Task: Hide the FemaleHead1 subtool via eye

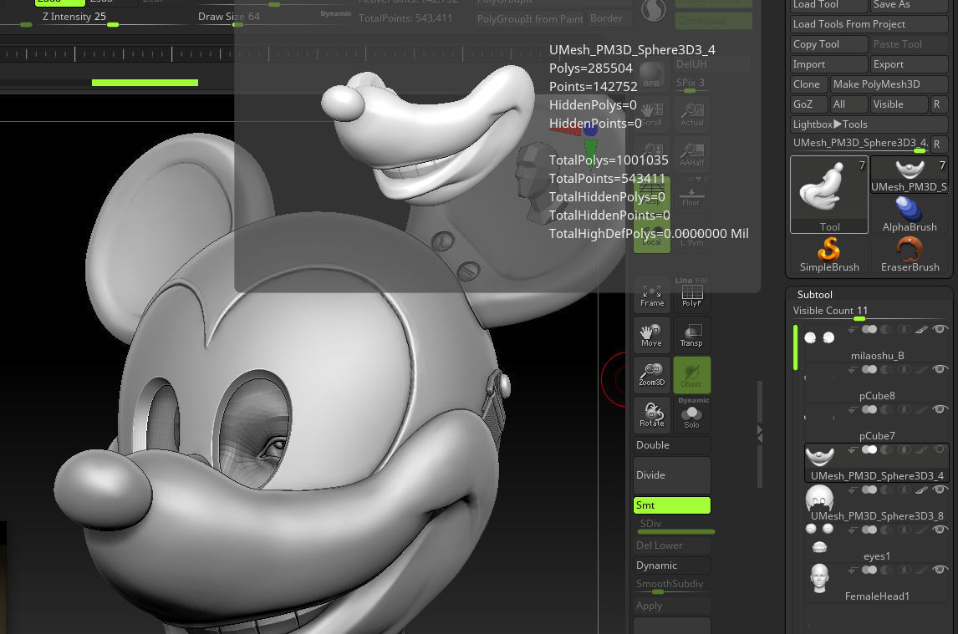Action: (x=940, y=570)
